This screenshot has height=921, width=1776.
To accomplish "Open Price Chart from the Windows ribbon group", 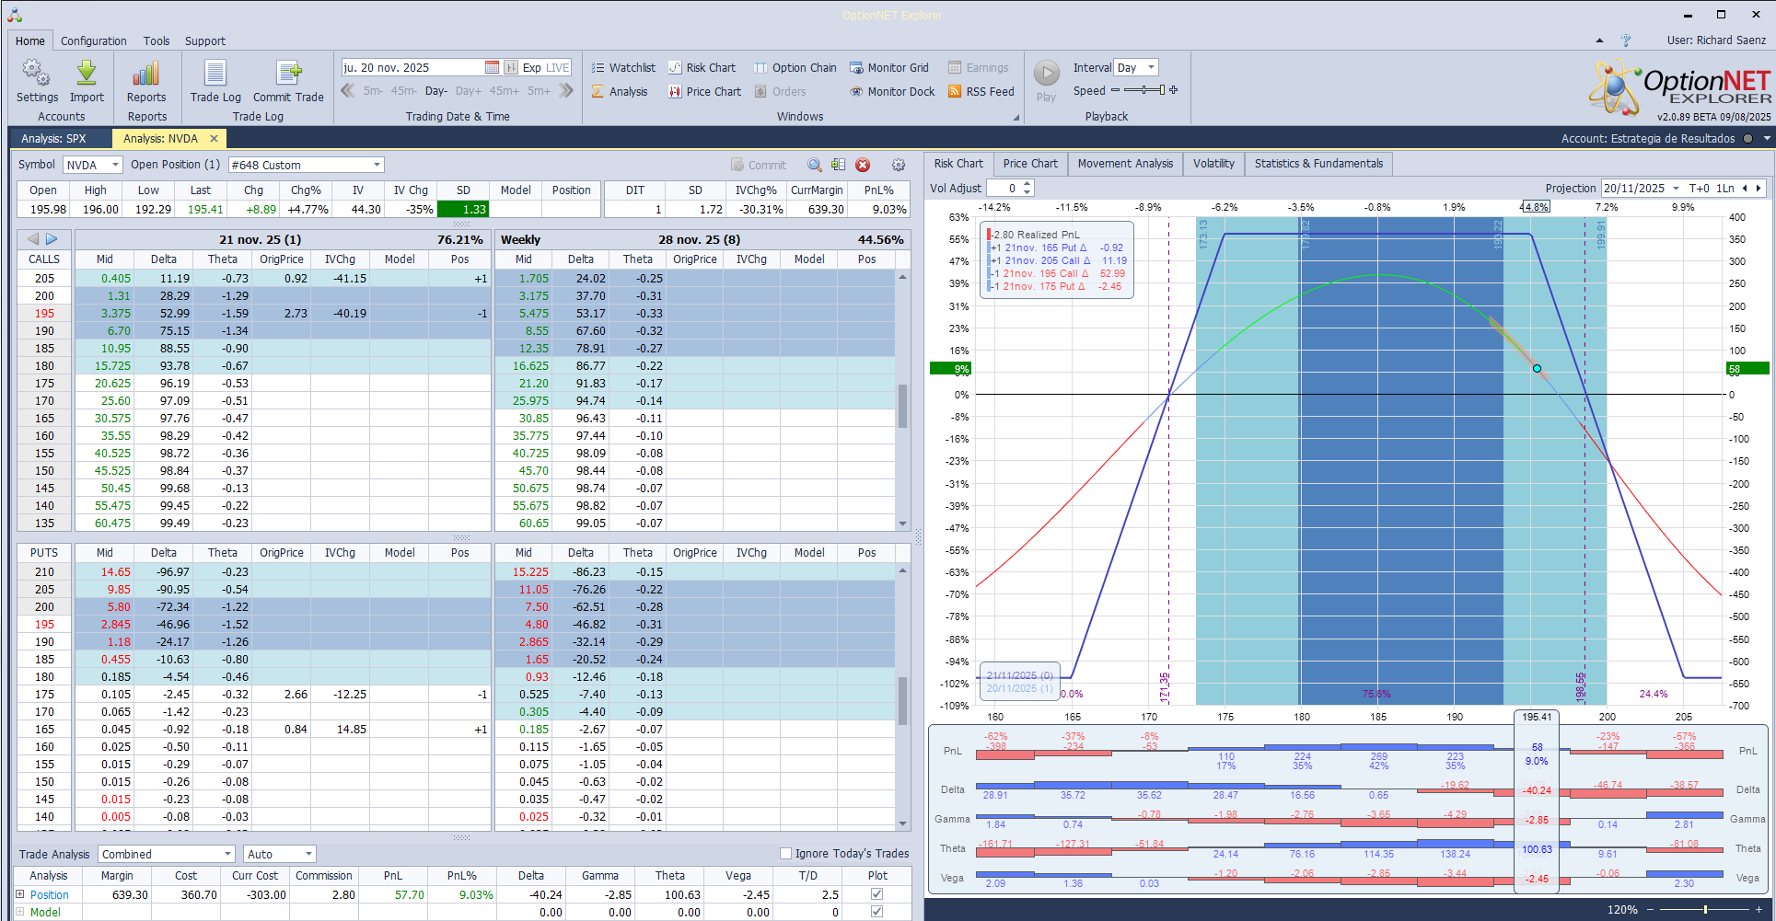I will 705,91.
